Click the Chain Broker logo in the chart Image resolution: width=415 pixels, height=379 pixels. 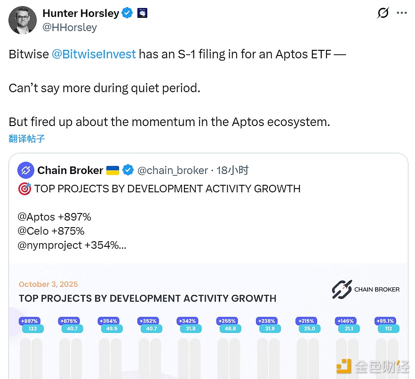tap(366, 290)
